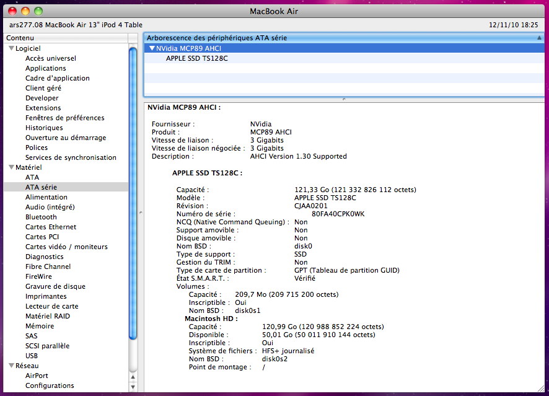The width and height of the screenshot is (549, 396).
Task: Select the Polices entry
Action: [x=37, y=147]
